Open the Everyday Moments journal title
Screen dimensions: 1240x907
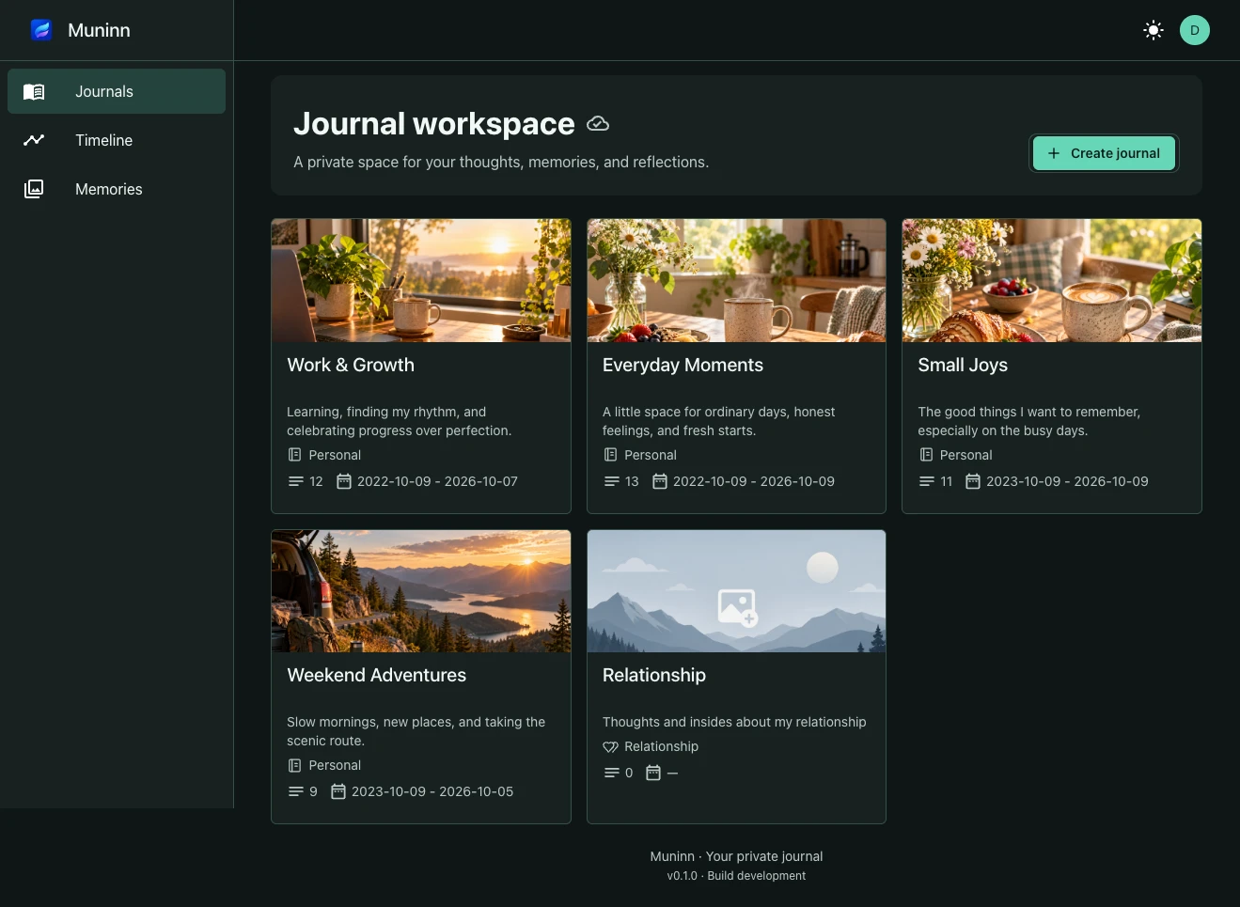[683, 365]
